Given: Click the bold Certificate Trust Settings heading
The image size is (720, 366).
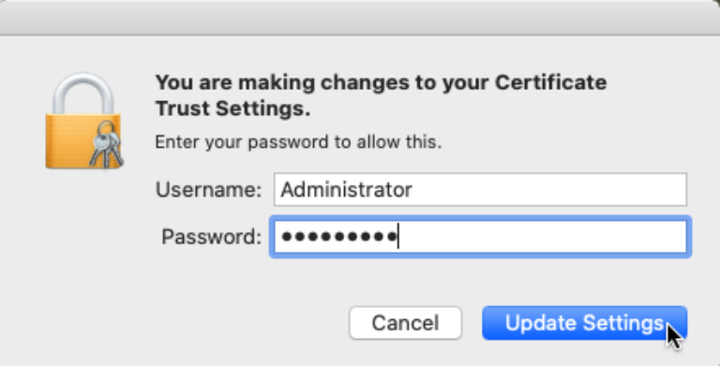Looking at the screenshot, I should point(382,95).
